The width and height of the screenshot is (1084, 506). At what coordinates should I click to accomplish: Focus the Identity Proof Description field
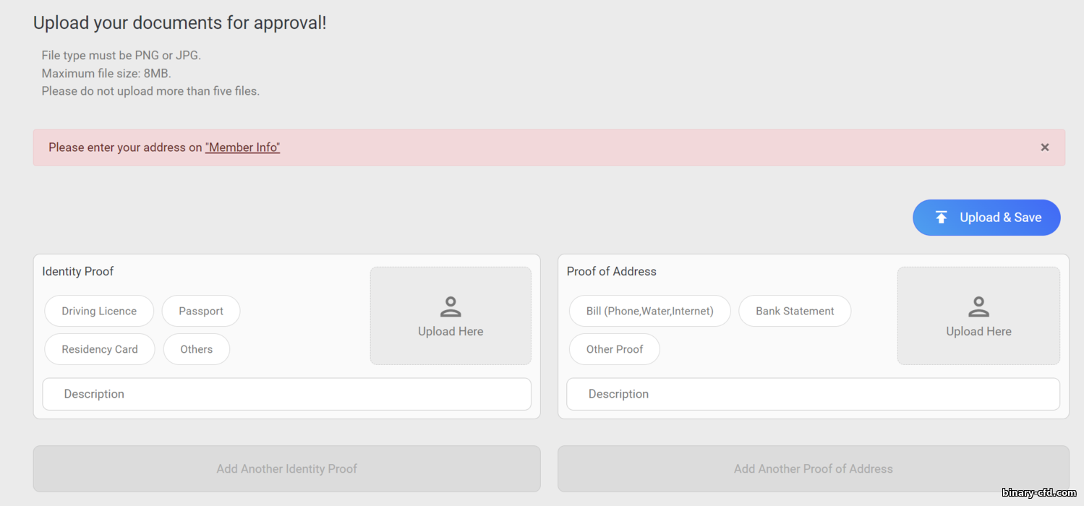click(x=287, y=394)
